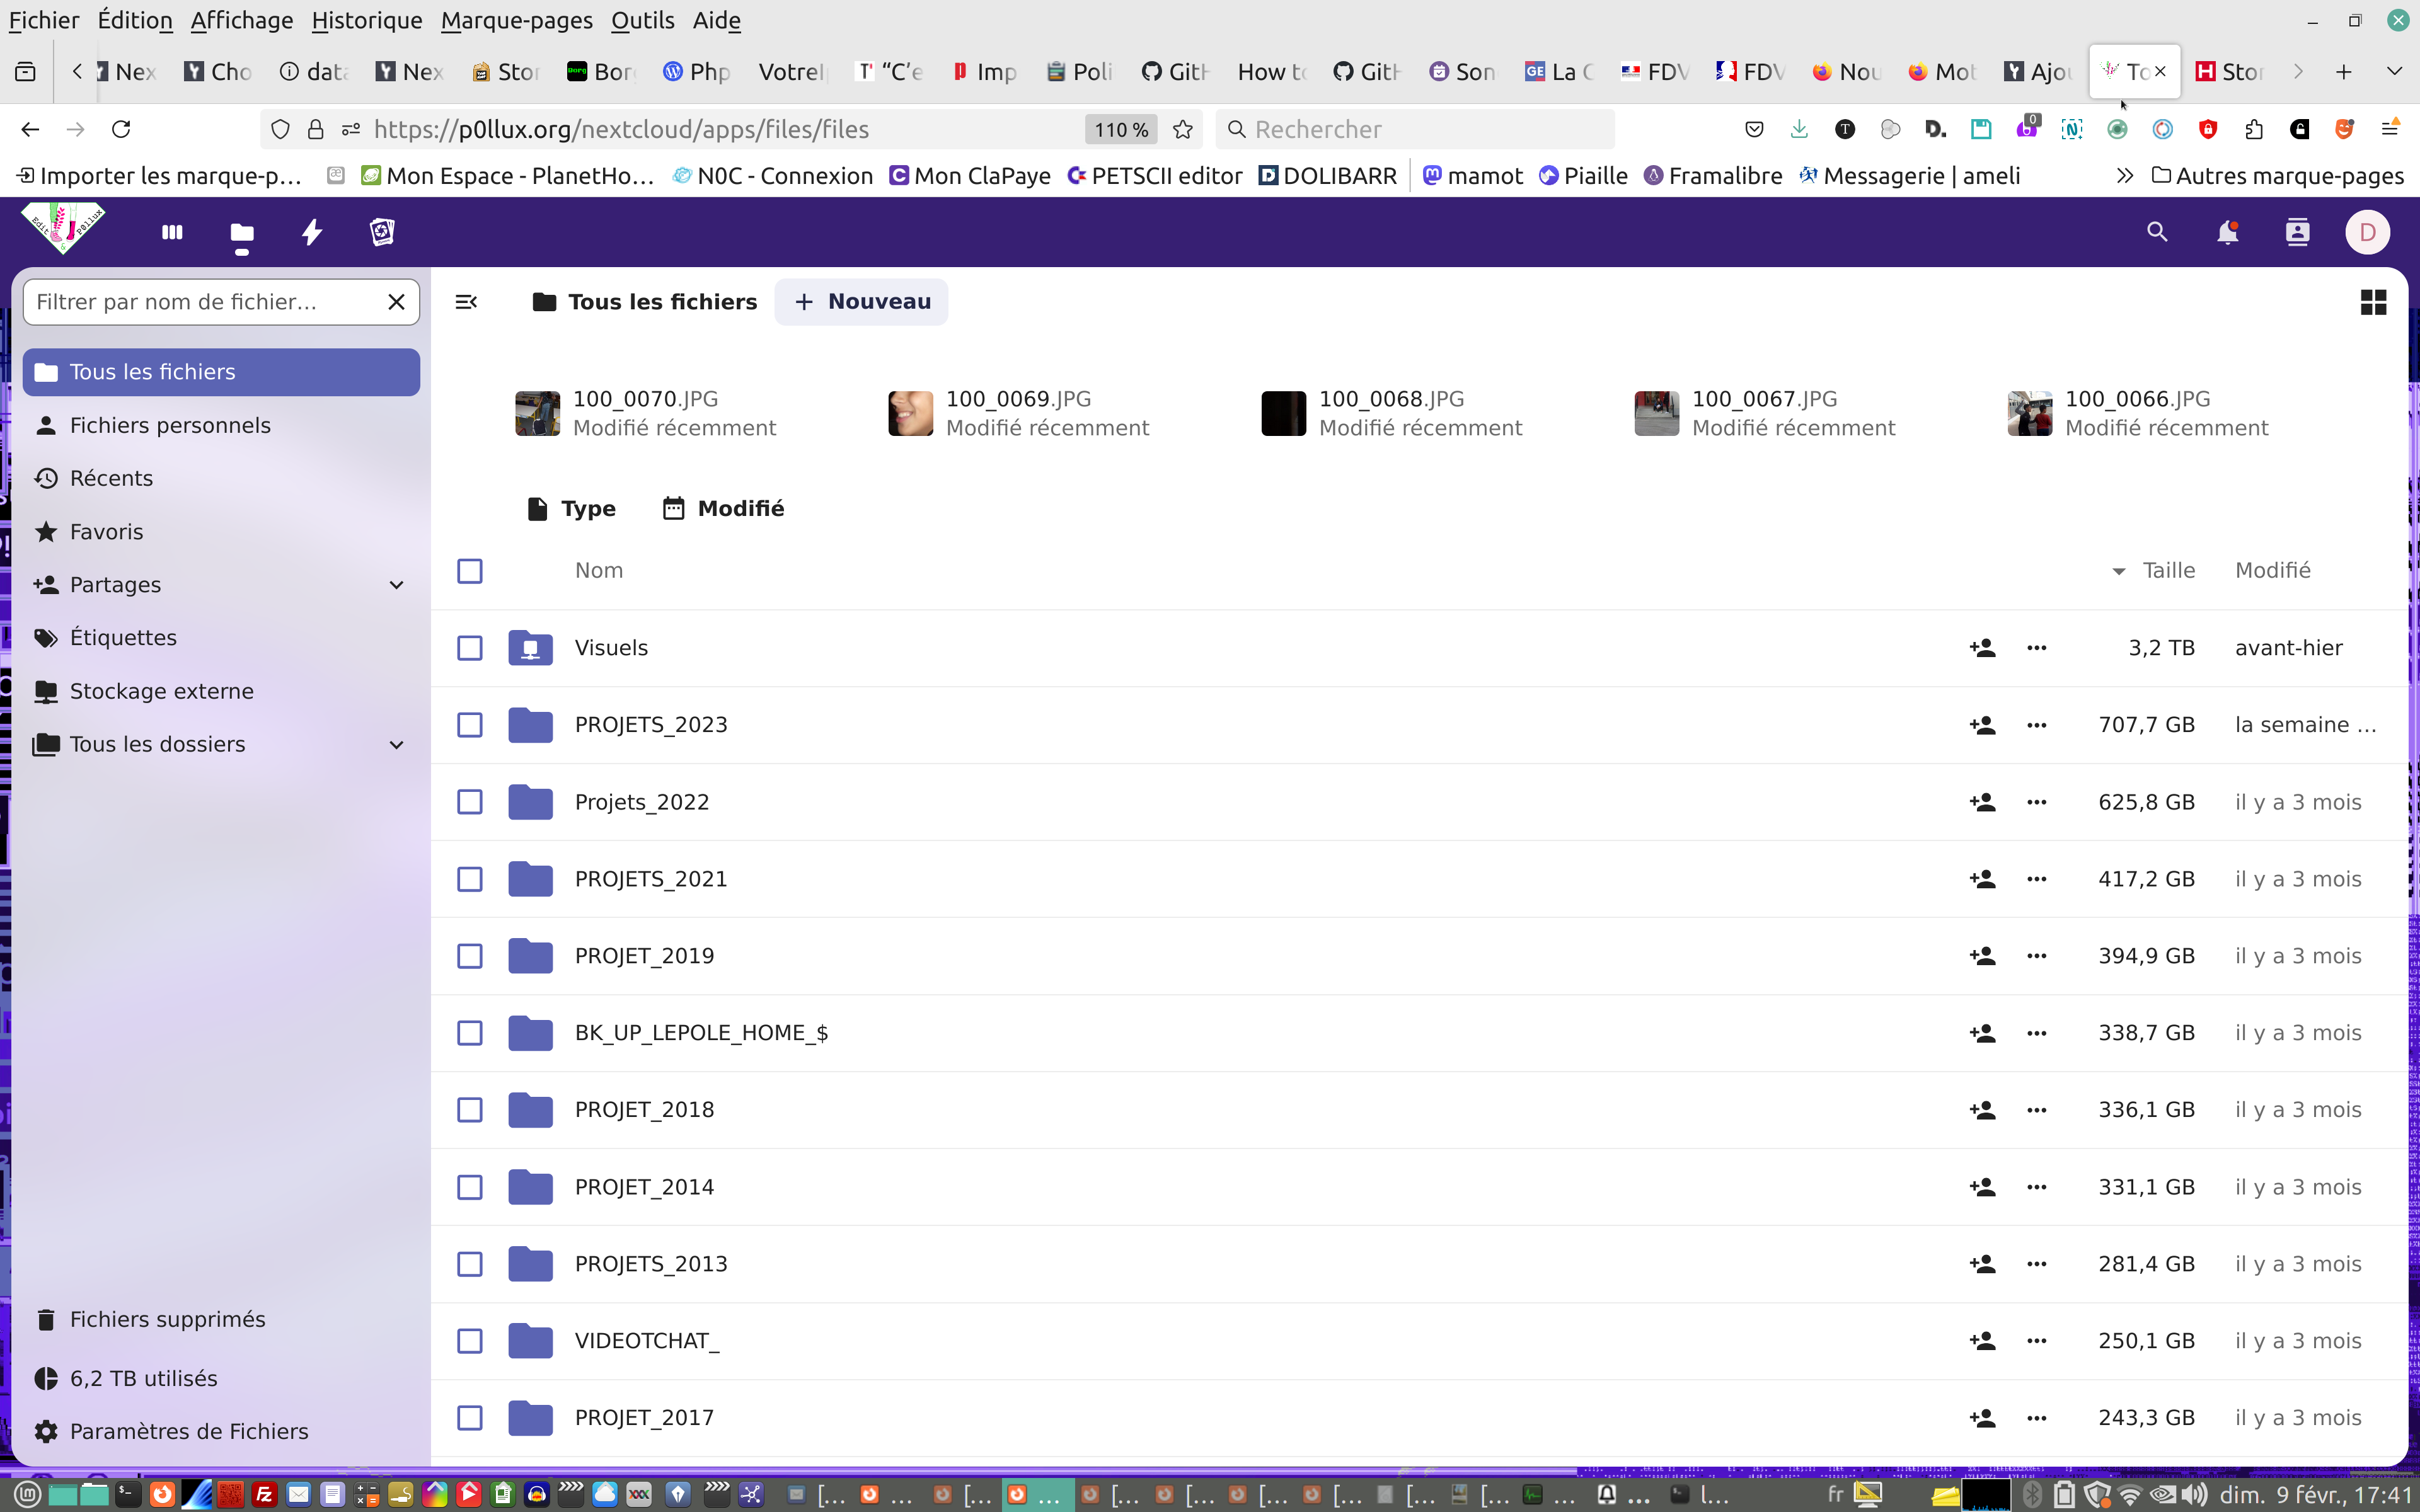The width and height of the screenshot is (2420, 1512).
Task: Click the file name filter field
Action: click(200, 302)
